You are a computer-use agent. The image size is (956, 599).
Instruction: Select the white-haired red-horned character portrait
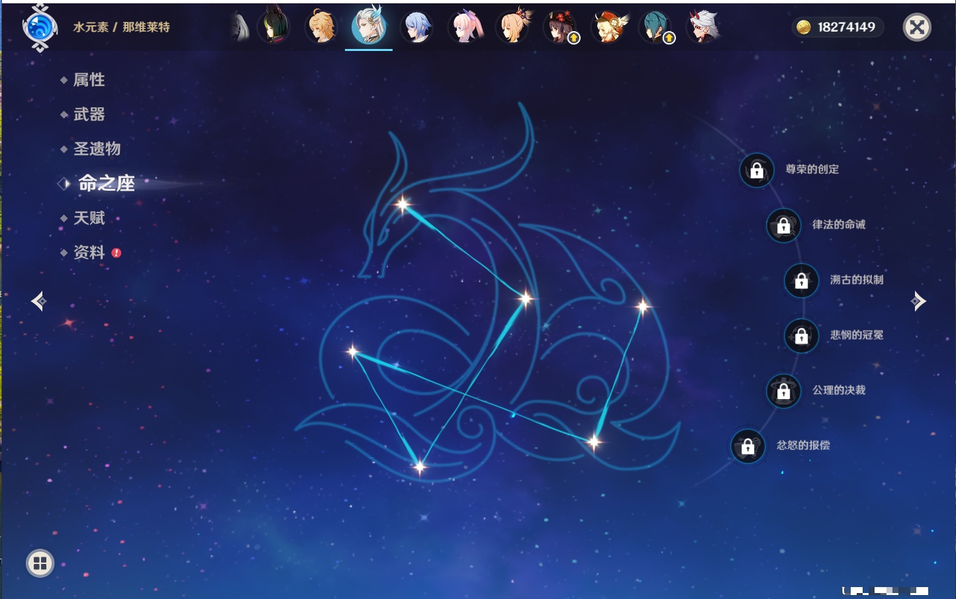704,26
